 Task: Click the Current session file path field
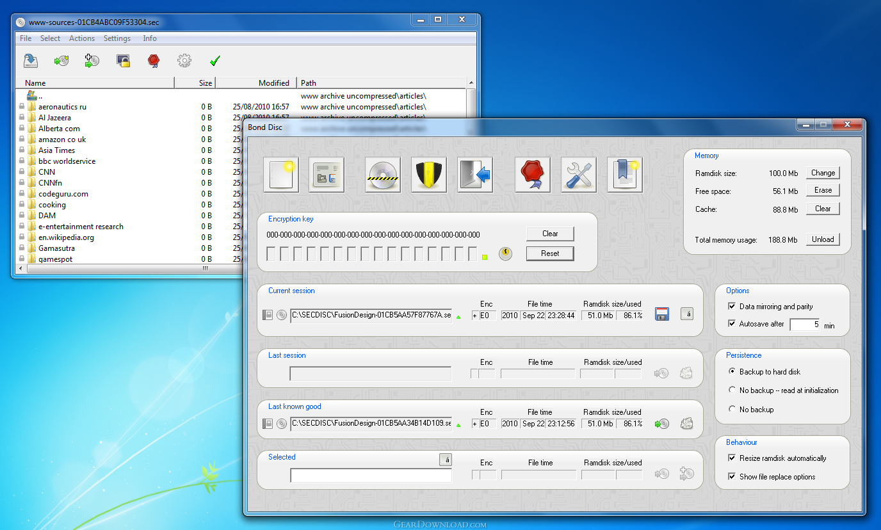(371, 315)
